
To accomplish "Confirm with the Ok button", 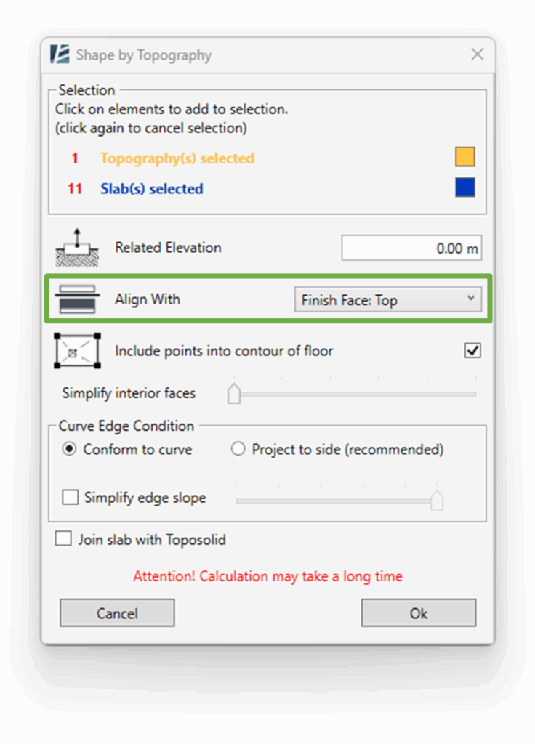I will [418, 613].
